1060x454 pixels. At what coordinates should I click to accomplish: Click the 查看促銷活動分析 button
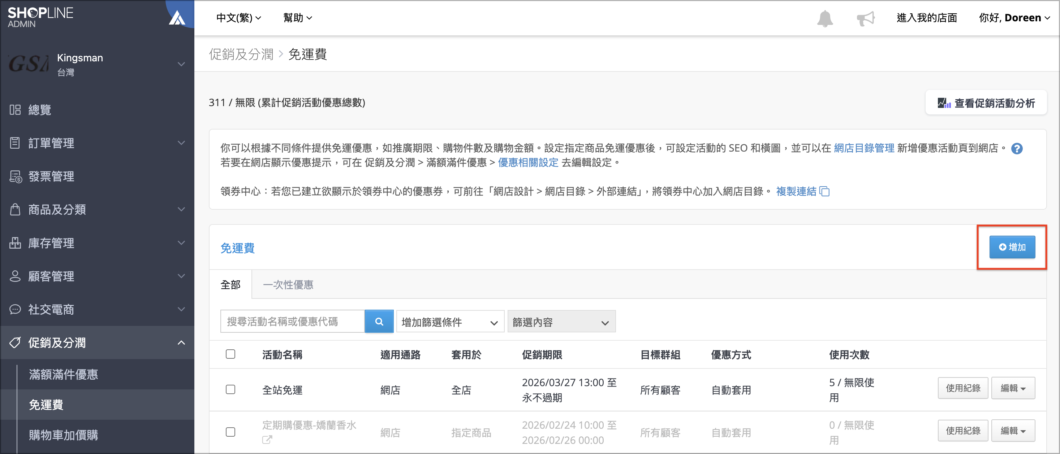tap(986, 103)
